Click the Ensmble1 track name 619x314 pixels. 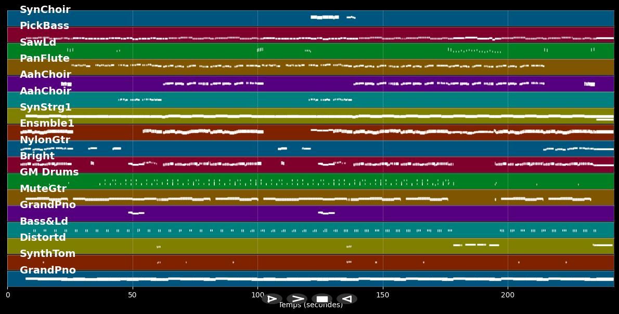coord(47,124)
